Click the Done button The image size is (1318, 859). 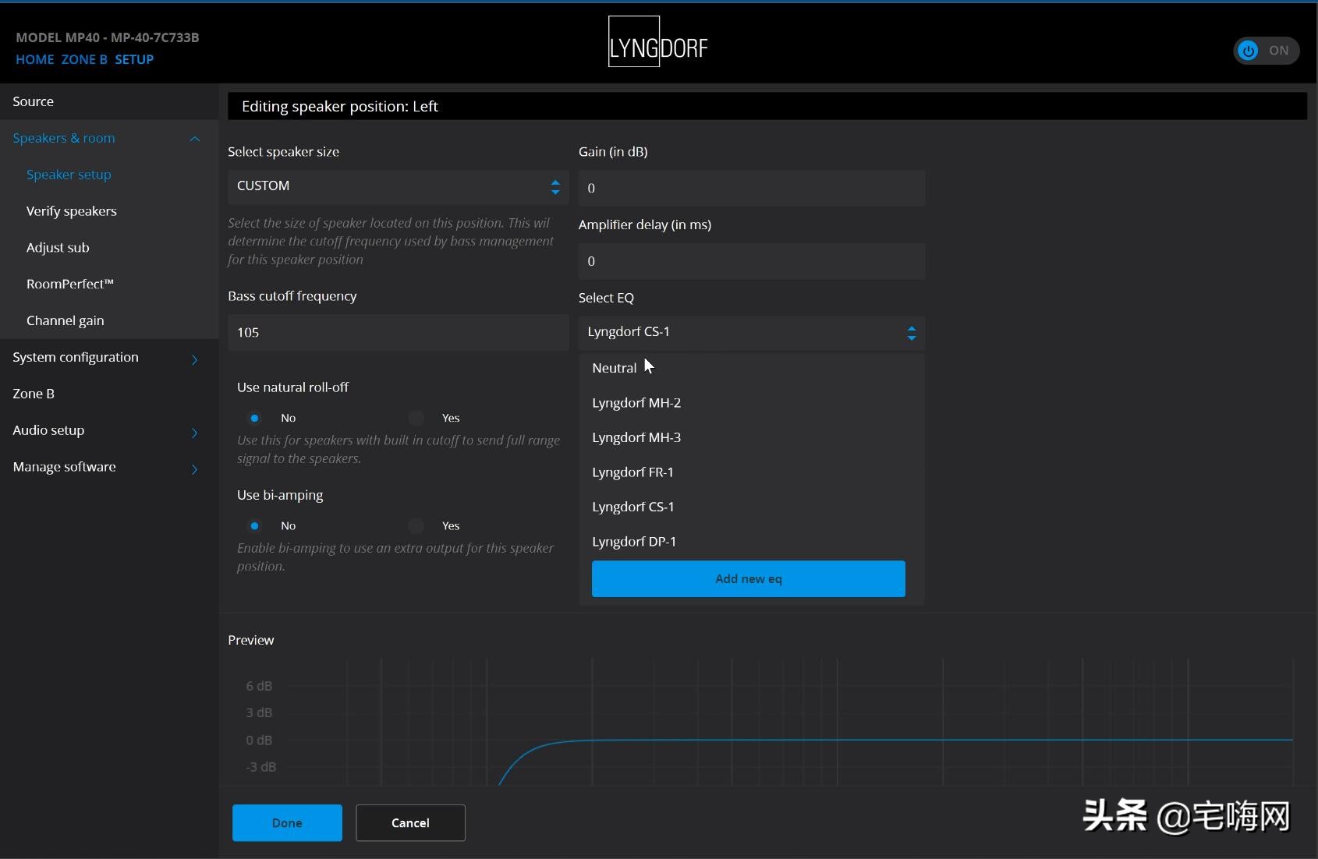click(x=287, y=822)
